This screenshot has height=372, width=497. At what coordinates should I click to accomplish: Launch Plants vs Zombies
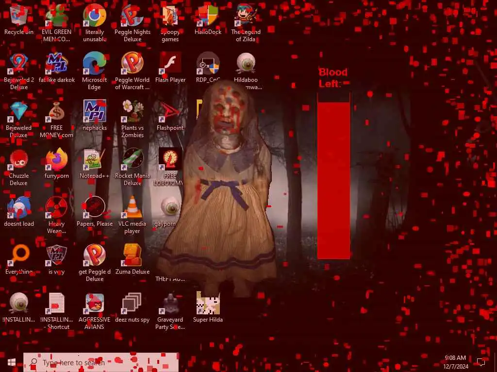pos(132,111)
